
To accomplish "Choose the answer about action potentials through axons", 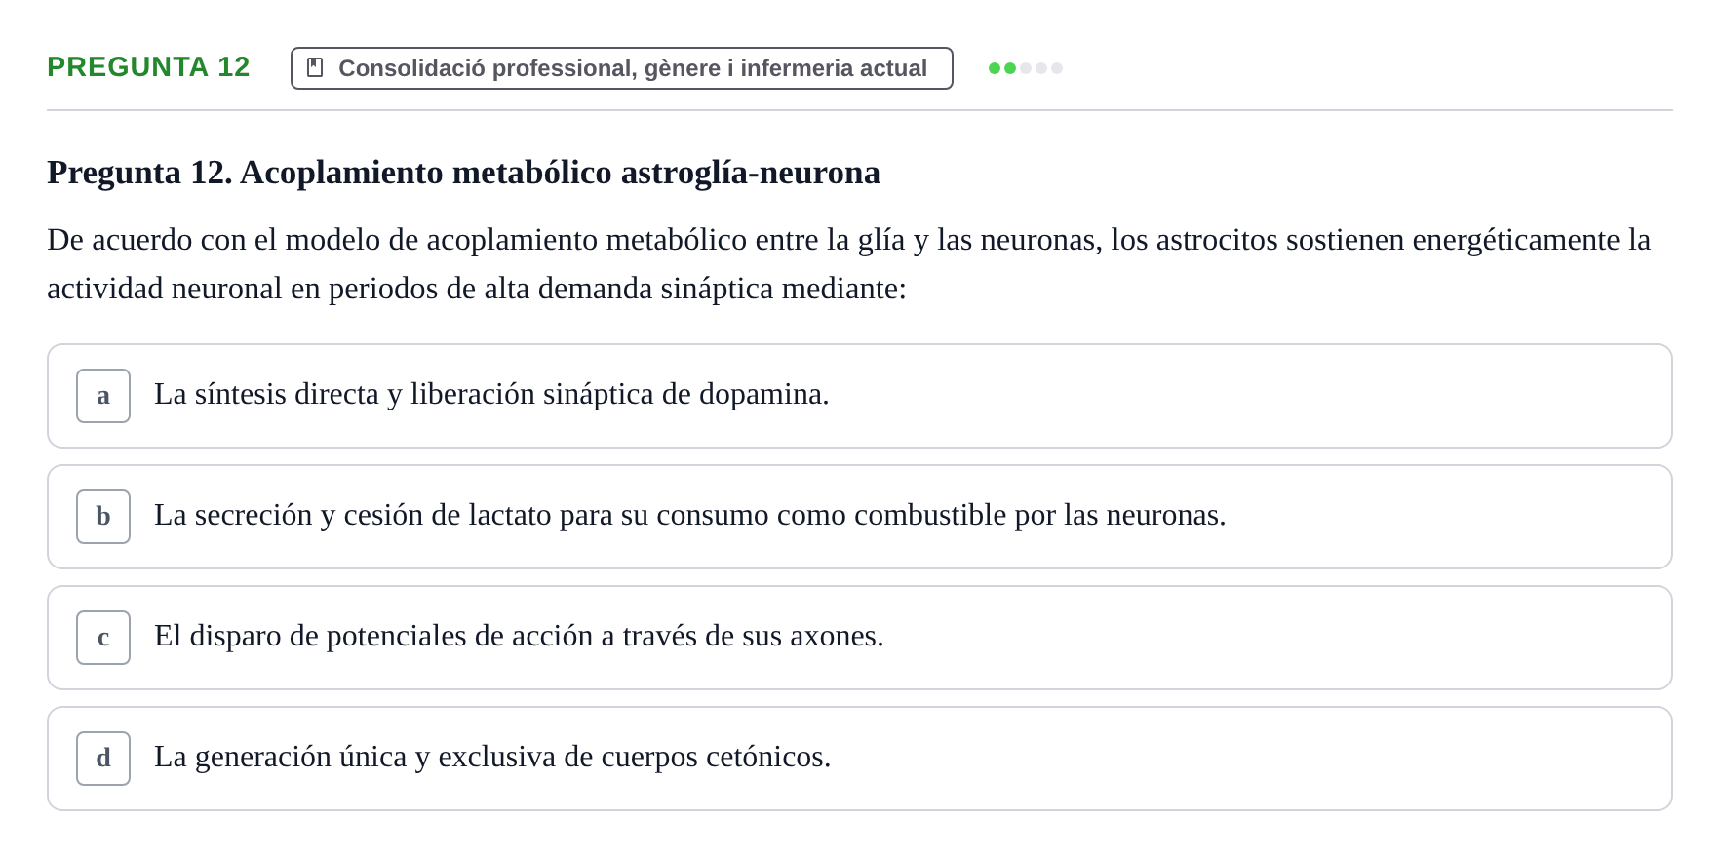I will pos(860,638).
